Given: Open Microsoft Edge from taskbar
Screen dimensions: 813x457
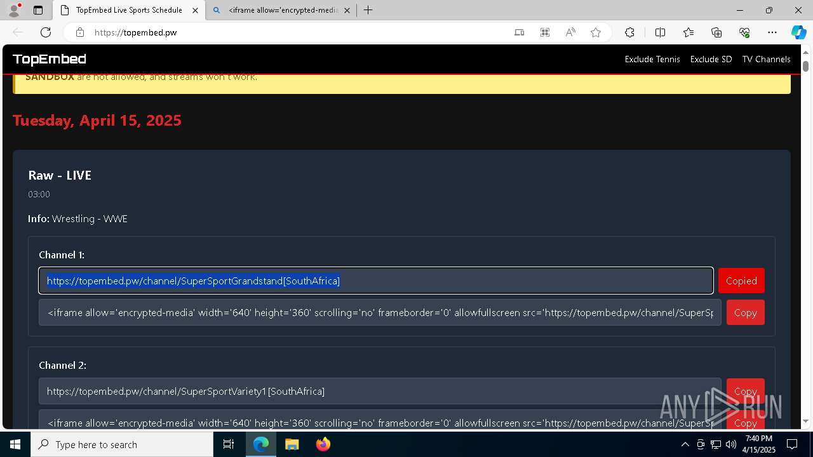Looking at the screenshot, I should pyautogui.click(x=261, y=444).
